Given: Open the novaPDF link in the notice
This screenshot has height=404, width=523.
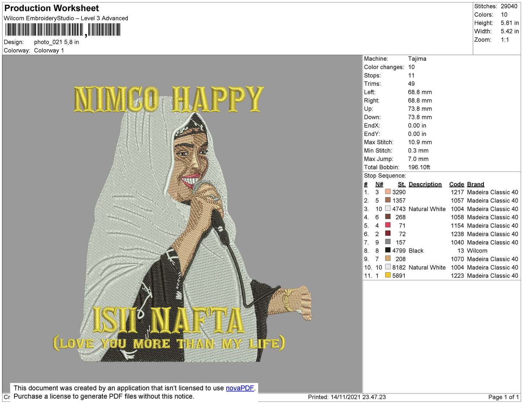Looking at the screenshot, I should [240, 388].
